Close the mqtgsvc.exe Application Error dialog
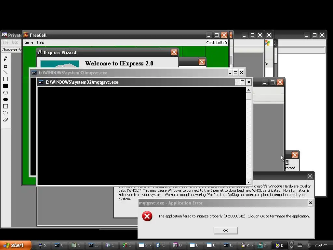333x250 pixels. [310, 203]
